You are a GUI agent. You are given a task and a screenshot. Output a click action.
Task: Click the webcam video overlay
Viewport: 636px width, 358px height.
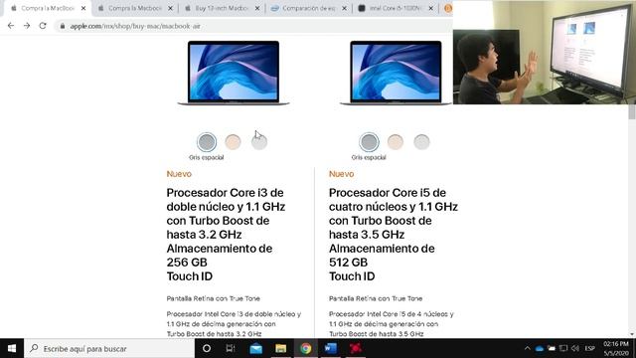point(545,52)
